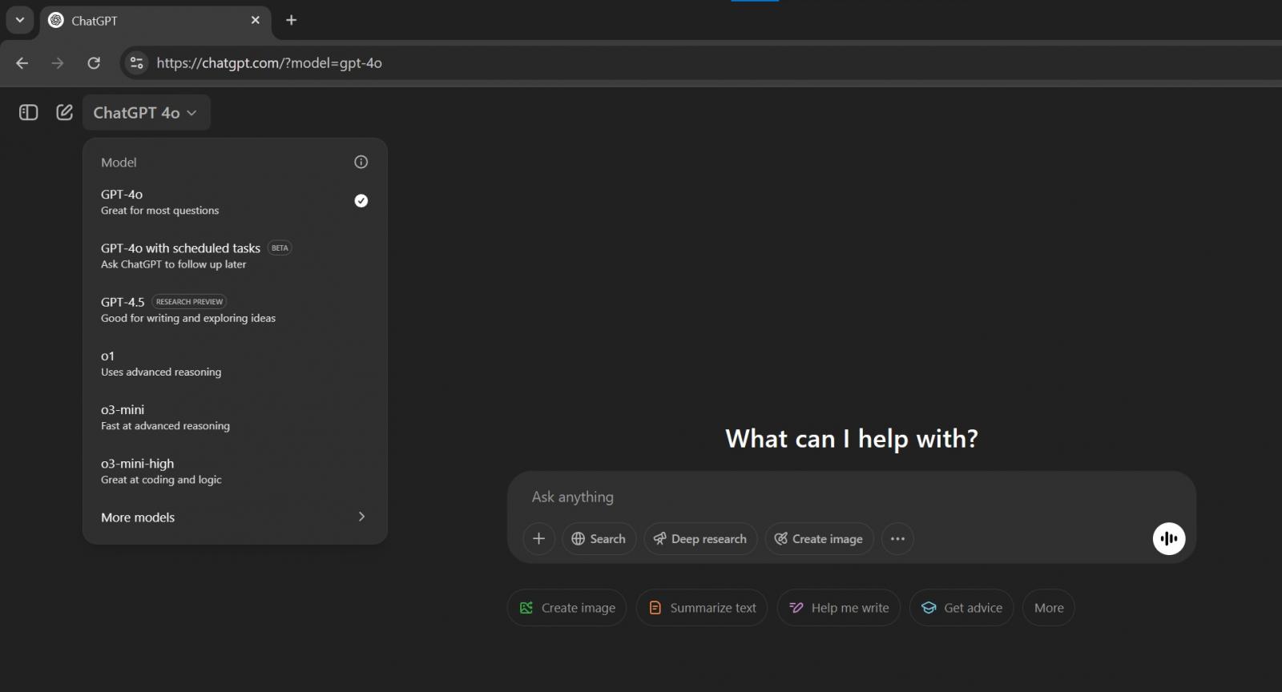1282x692 pixels.
Task: Reload the ChatGPT page
Action: (x=94, y=62)
